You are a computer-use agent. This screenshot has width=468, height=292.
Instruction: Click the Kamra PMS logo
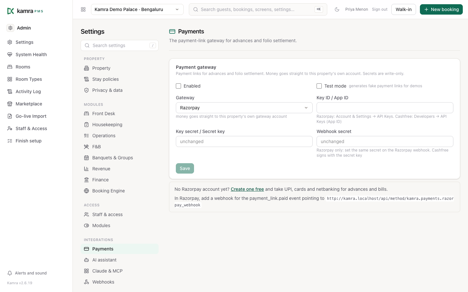point(25,11)
